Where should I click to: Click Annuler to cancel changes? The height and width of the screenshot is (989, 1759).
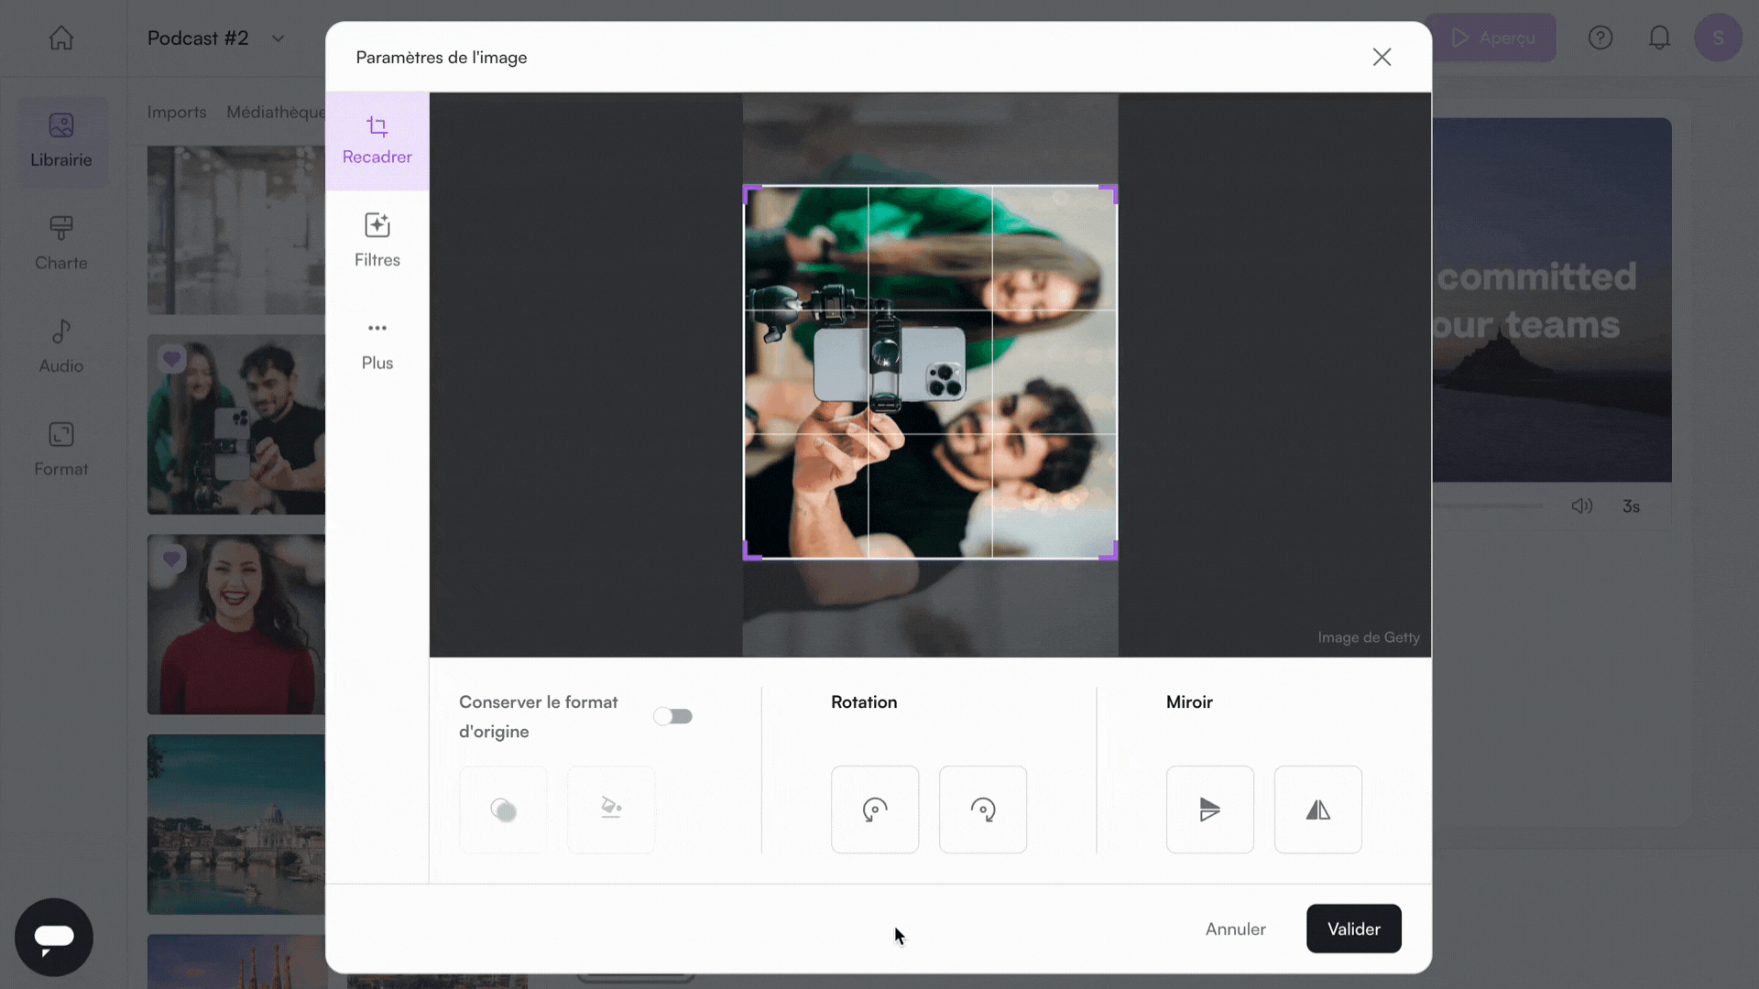point(1235,929)
